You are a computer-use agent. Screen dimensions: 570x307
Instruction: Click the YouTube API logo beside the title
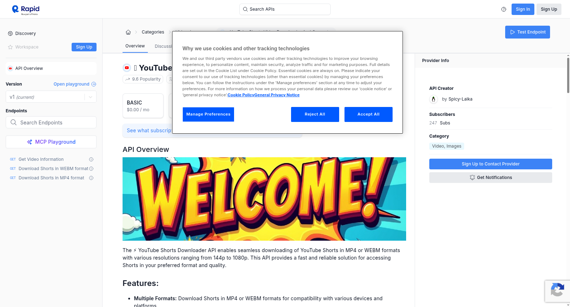click(127, 68)
